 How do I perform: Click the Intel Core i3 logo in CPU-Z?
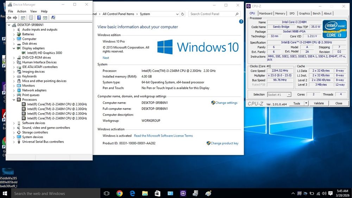click(334, 29)
